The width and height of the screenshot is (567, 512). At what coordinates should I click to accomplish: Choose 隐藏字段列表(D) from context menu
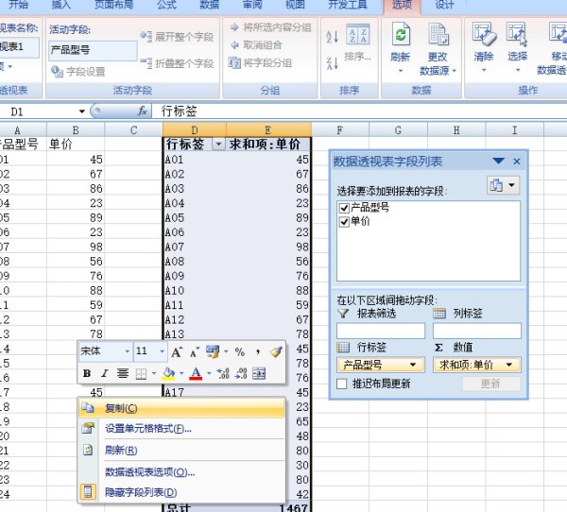click(x=181, y=492)
